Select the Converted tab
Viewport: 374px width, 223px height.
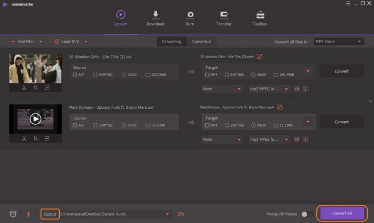pos(201,42)
